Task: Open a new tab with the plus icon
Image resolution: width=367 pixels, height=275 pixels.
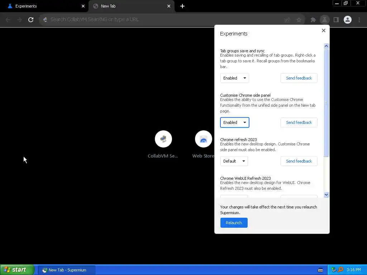Action: click(x=182, y=6)
